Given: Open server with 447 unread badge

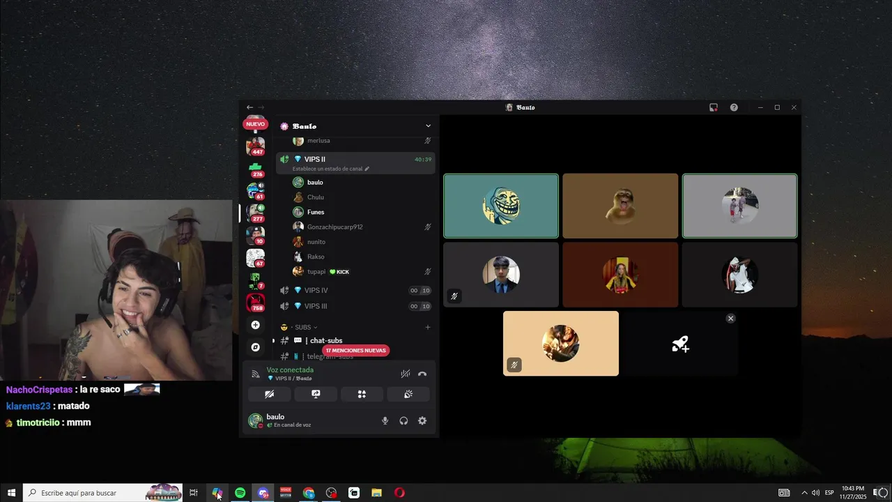Looking at the screenshot, I should click(256, 146).
